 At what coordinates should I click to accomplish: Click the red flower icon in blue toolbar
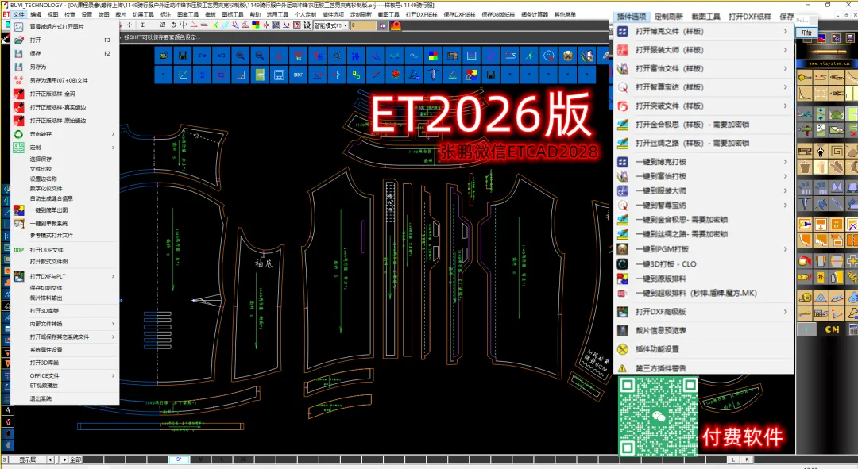[395, 75]
